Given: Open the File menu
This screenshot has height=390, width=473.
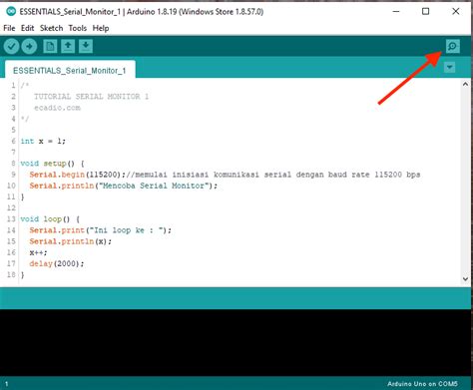Looking at the screenshot, I should (9, 28).
